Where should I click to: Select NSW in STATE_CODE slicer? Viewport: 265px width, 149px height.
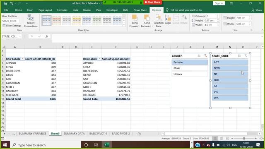(x=230, y=68)
